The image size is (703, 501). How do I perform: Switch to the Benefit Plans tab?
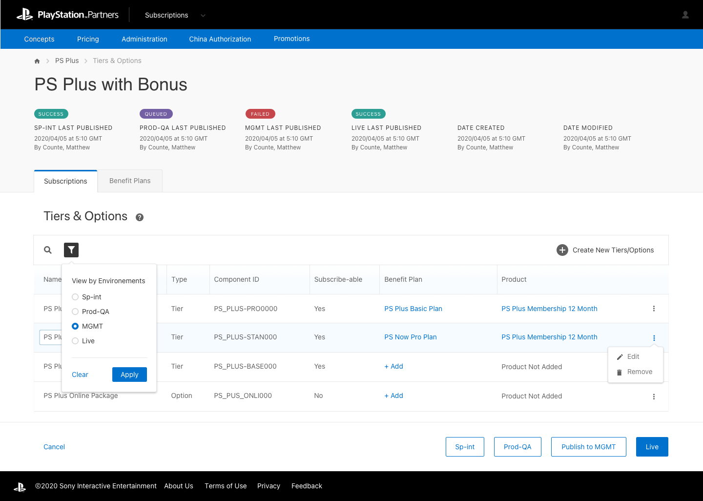pyautogui.click(x=130, y=181)
